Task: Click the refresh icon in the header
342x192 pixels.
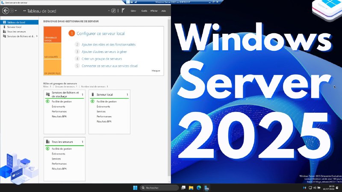Action: [113, 11]
